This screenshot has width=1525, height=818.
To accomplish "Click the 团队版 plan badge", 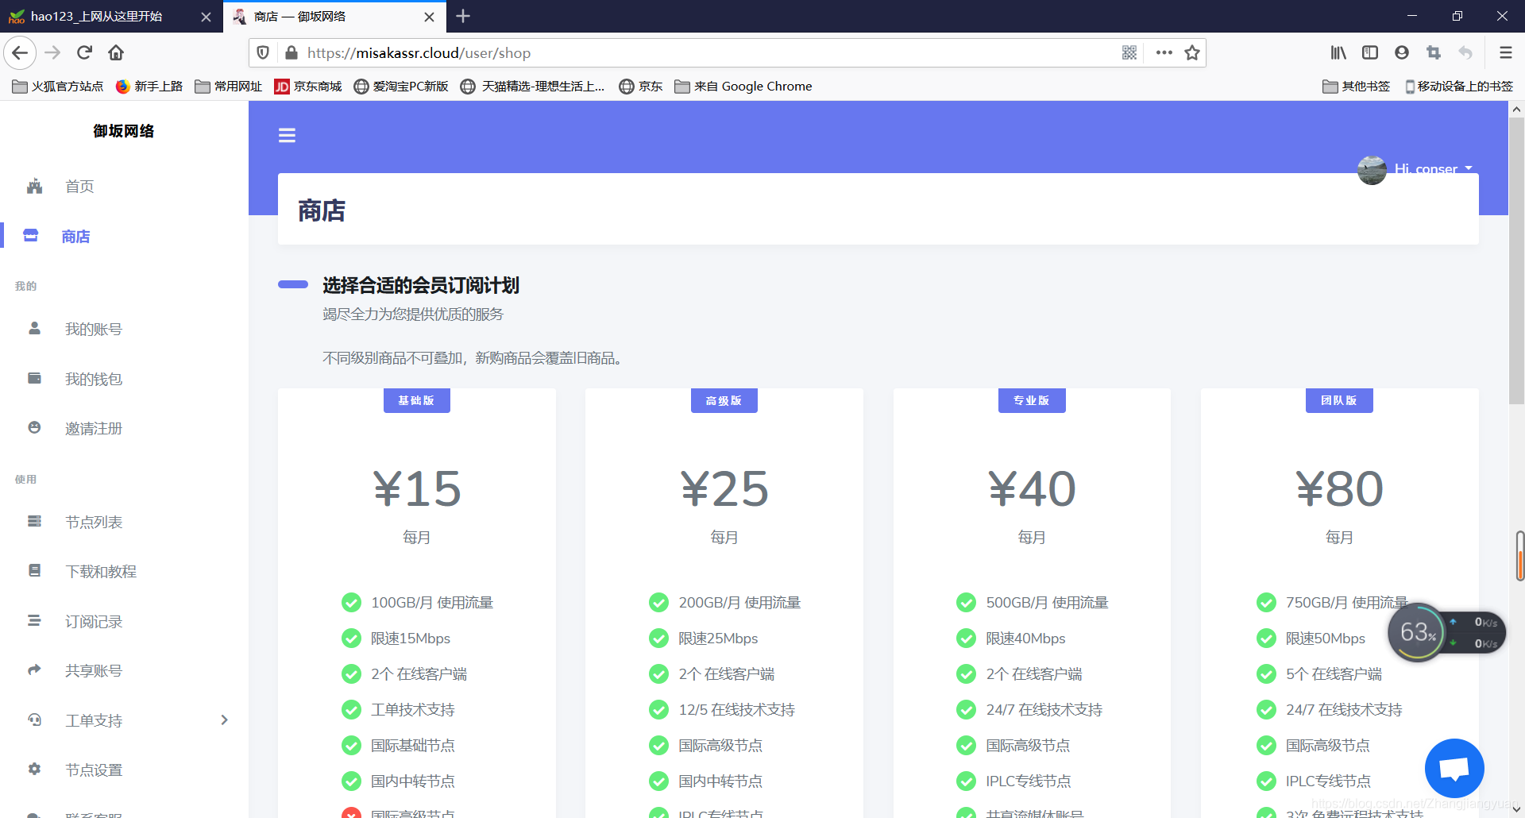I will coord(1339,400).
